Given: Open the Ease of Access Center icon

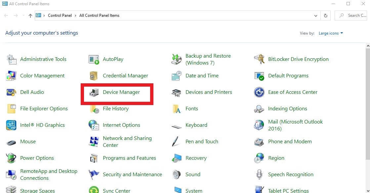Looking at the screenshot, I should pyautogui.click(x=259, y=92).
